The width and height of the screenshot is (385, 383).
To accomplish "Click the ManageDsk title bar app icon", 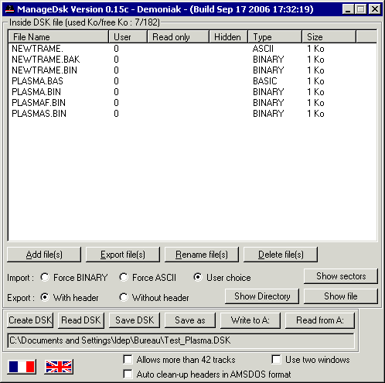I will pyautogui.click(x=10, y=9).
